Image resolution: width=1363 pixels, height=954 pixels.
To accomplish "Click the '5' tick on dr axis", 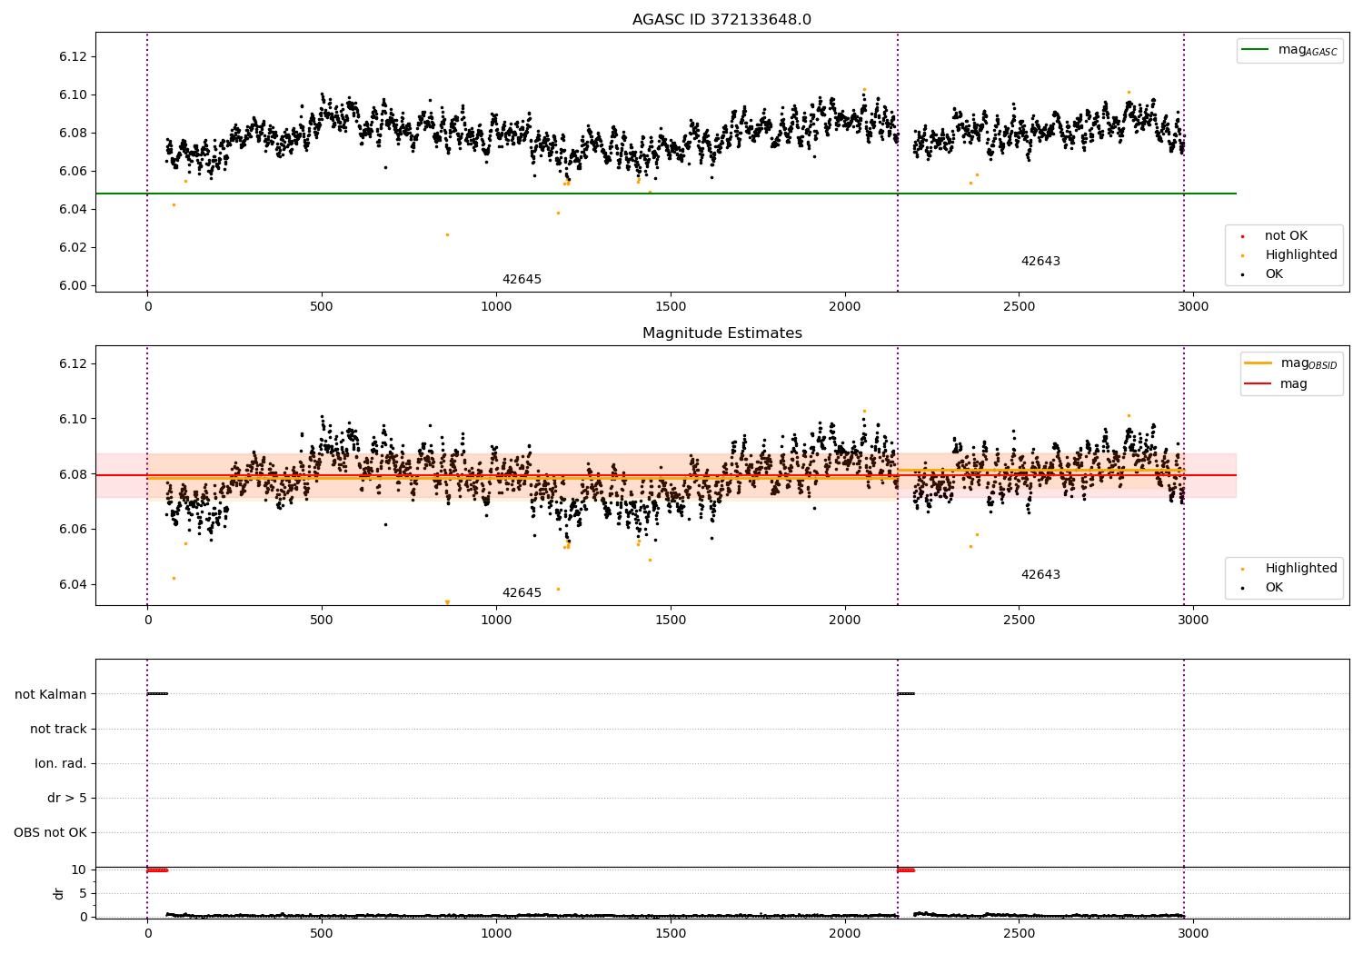I will 83,894.
